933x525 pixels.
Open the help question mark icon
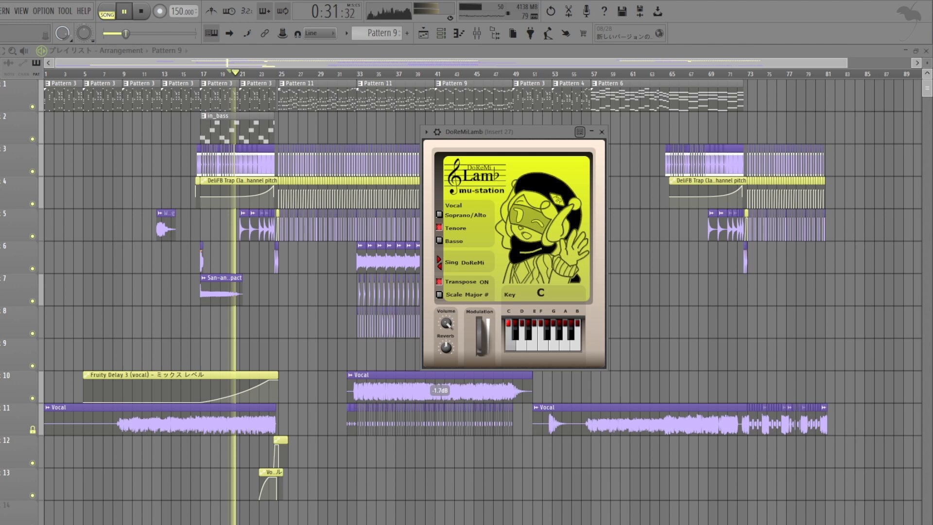[604, 11]
